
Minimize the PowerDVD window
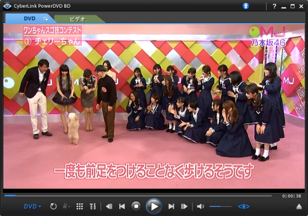click(283, 7)
